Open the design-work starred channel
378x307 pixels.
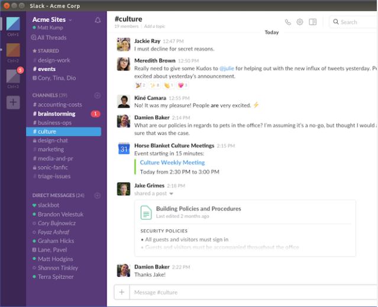click(51, 60)
